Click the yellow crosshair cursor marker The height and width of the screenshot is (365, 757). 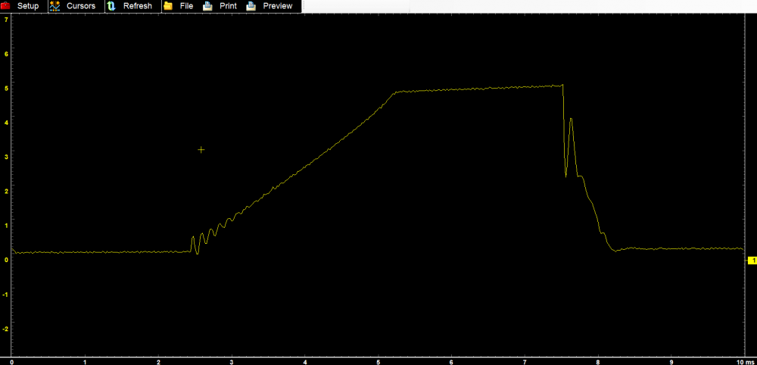pos(201,150)
